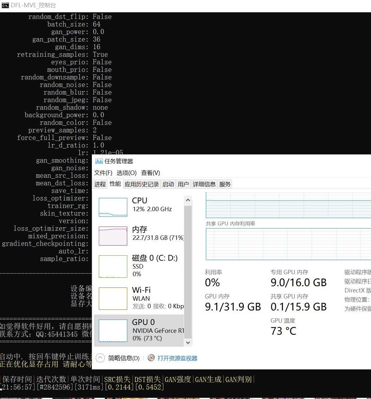Image resolution: width=371 pixels, height=399 pixels.
Task: Click the 利用率 0% value
Action: coord(212,283)
